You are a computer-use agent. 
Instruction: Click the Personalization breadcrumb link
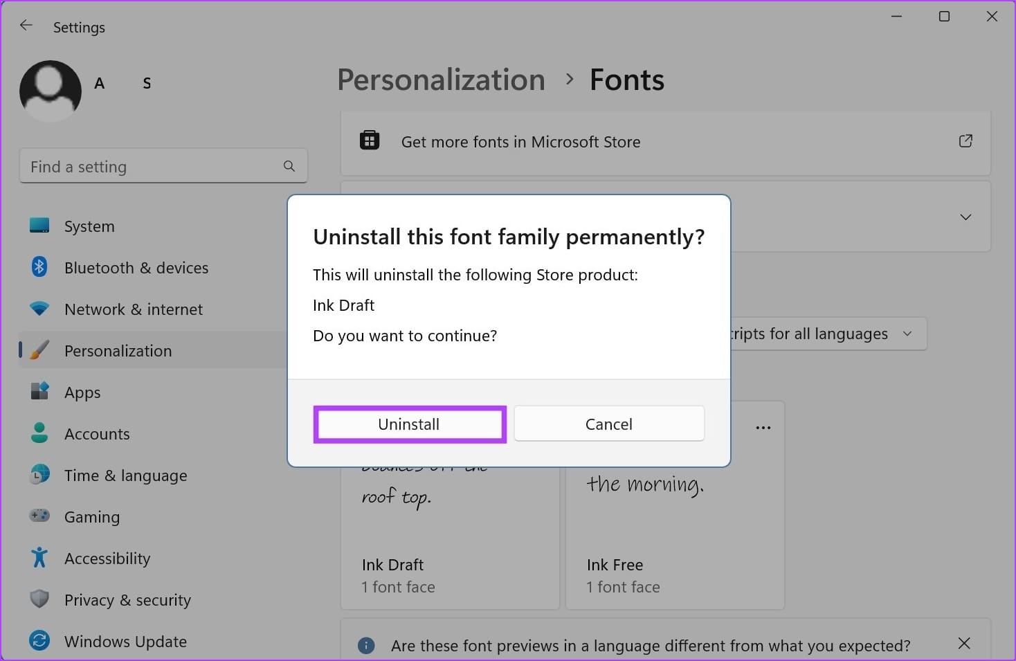(442, 80)
